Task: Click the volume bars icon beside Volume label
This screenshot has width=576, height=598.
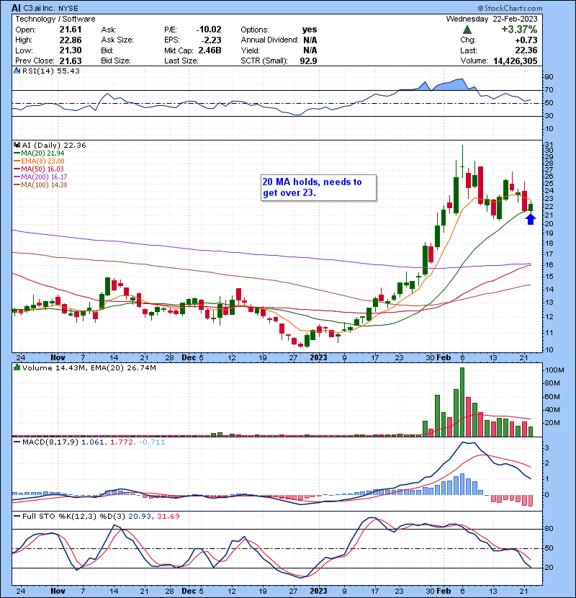Action: pyautogui.click(x=17, y=367)
